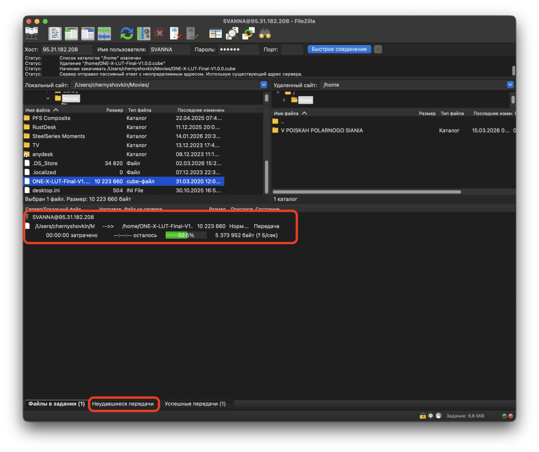The image size is (539, 452).
Task: Open the remote site path dropdown
Action: tap(510, 85)
